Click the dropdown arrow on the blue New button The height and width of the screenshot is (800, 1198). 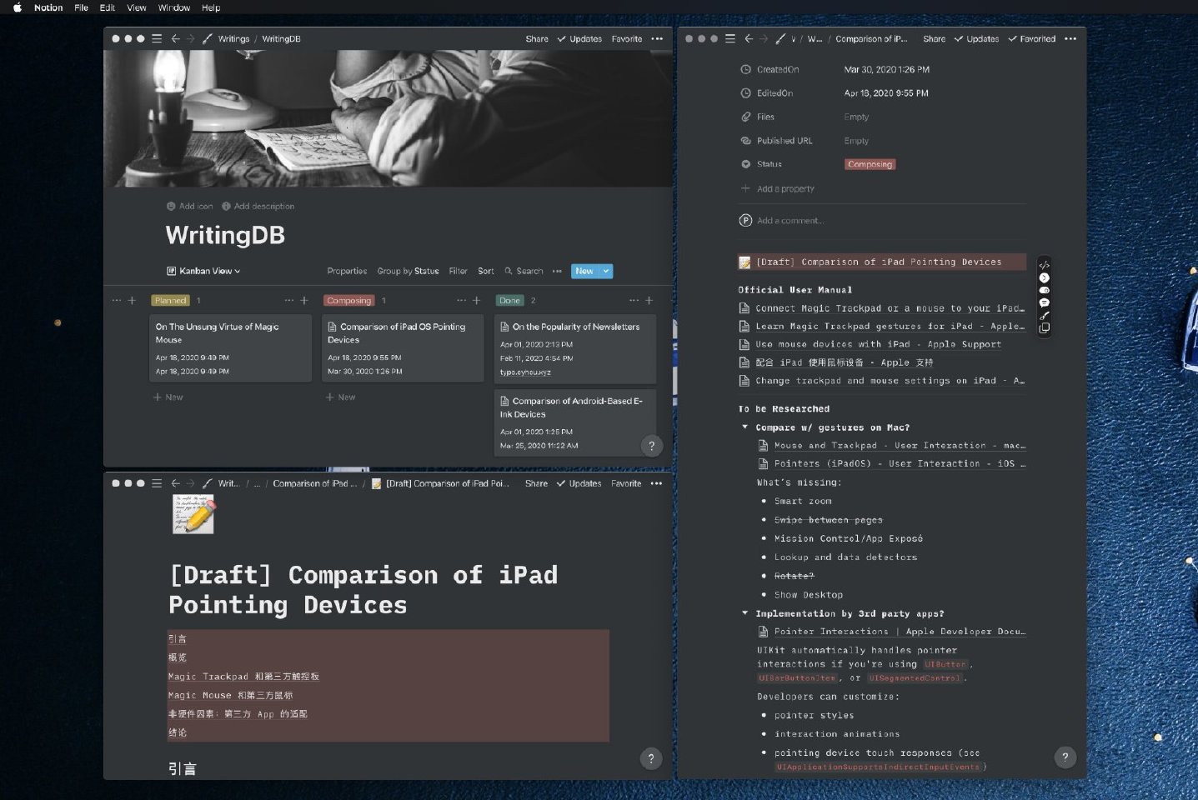coord(606,271)
